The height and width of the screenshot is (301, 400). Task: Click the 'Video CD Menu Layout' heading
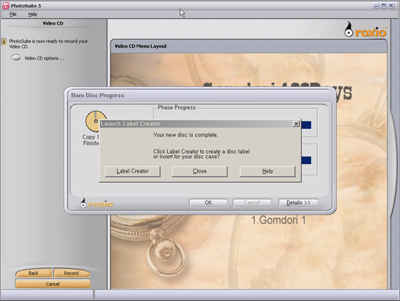point(140,46)
